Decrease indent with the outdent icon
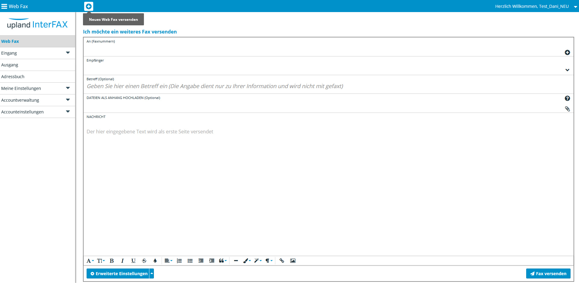This screenshot has width=579, height=283. point(201,261)
